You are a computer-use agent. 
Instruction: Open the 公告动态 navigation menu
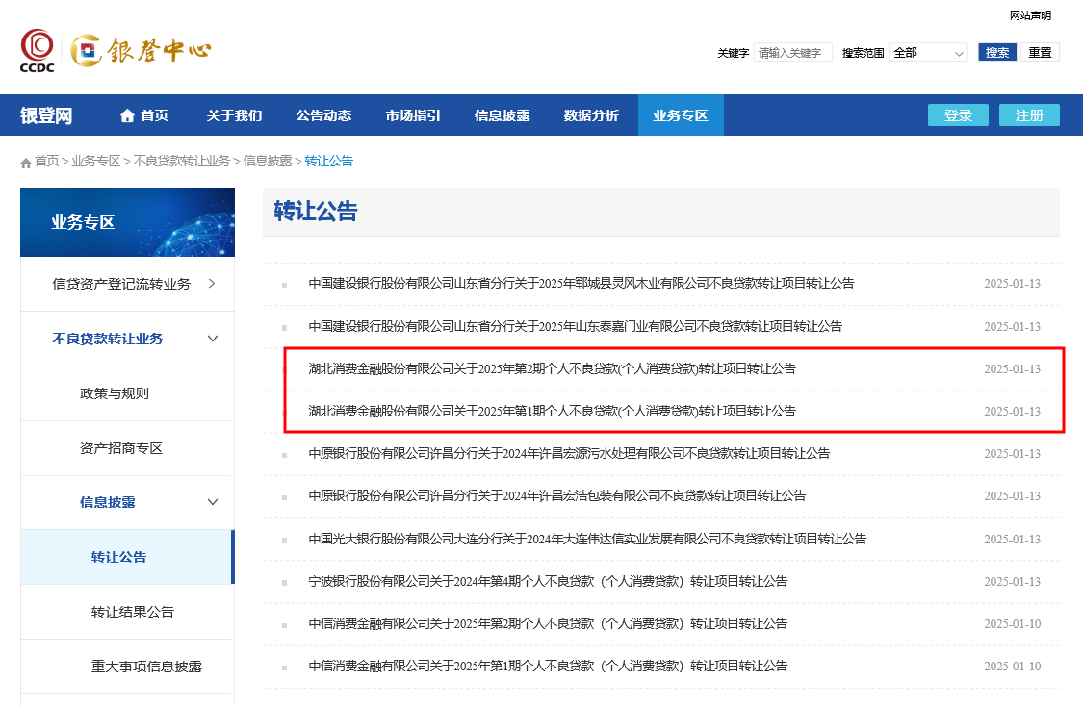coord(323,115)
